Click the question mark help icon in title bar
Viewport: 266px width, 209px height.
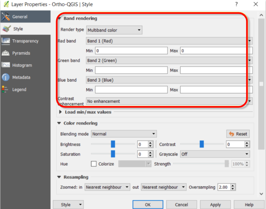pos(236,4)
